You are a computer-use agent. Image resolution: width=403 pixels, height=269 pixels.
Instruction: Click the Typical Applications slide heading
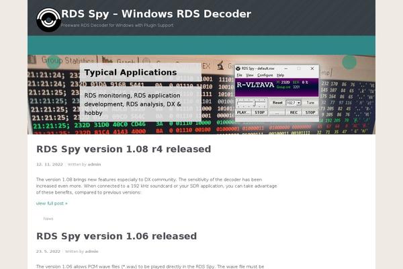[x=130, y=73]
